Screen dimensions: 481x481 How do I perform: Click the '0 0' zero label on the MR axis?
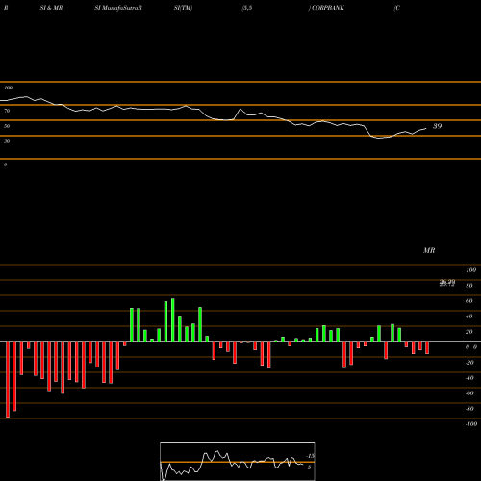click(x=471, y=347)
